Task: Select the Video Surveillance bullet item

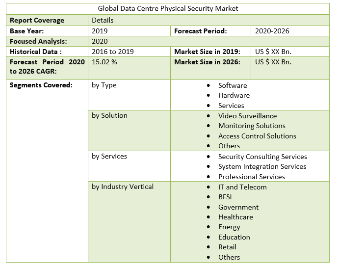Action: (x=247, y=116)
